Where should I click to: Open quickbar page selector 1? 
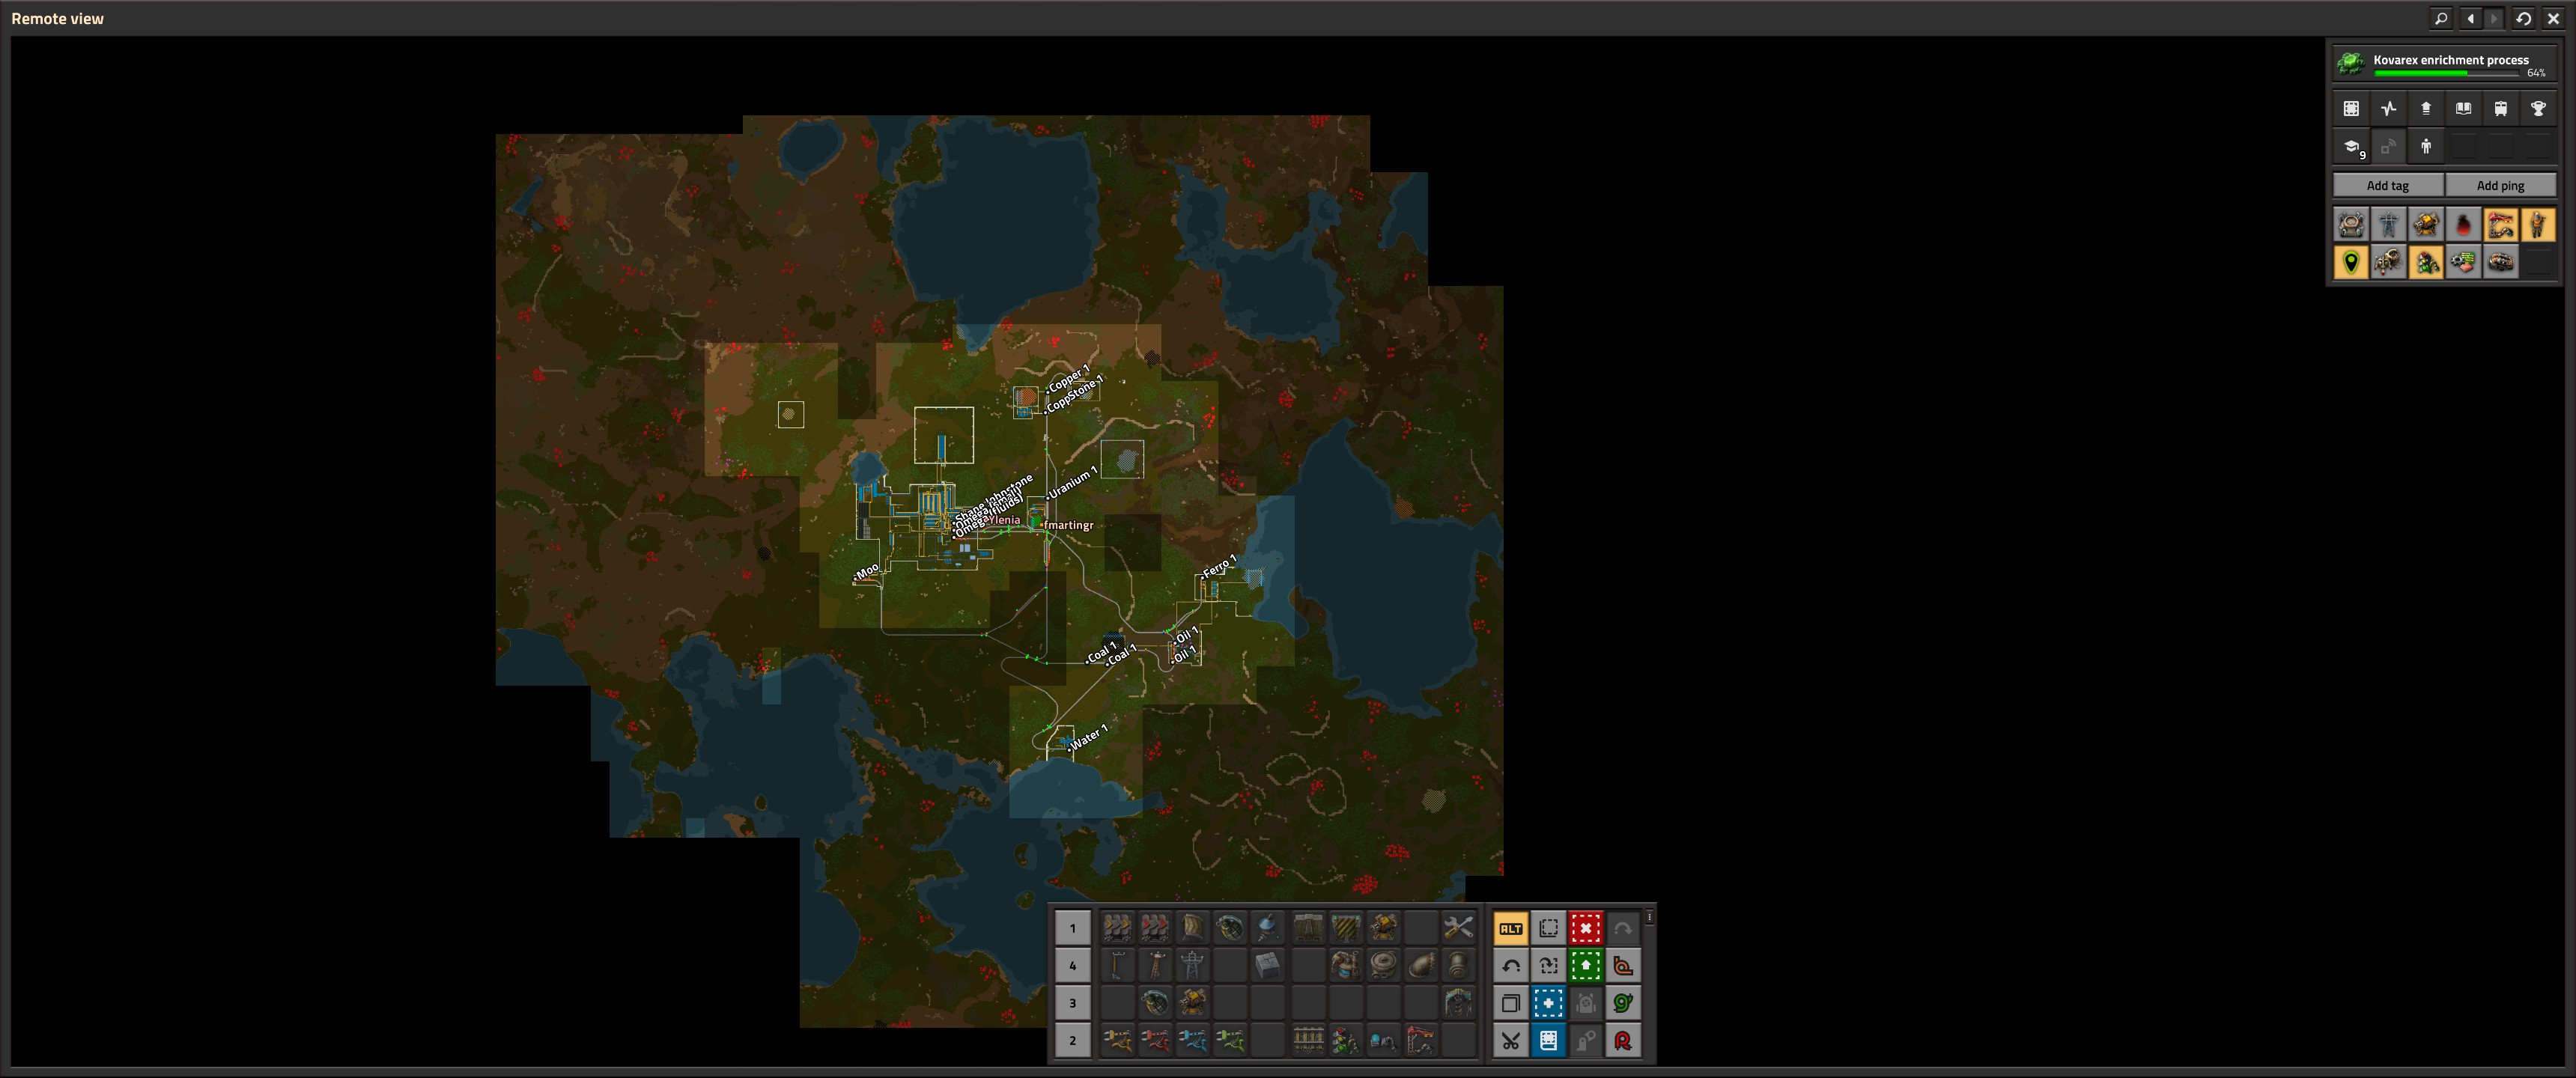click(1073, 928)
